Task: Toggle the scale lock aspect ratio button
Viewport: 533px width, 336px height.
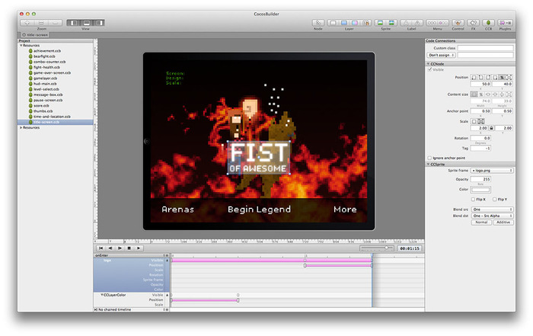Action: click(x=491, y=128)
